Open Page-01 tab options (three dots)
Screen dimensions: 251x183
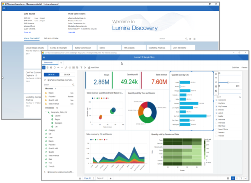93,178
